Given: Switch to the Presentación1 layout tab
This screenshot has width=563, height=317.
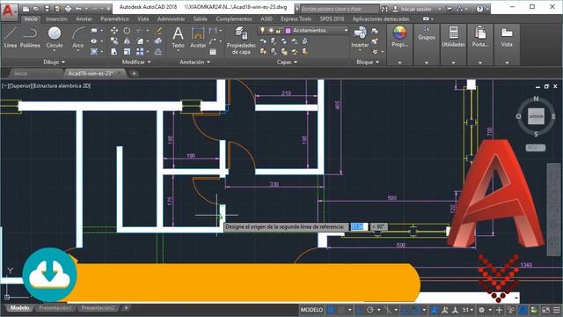Looking at the screenshot, I should (x=55, y=308).
